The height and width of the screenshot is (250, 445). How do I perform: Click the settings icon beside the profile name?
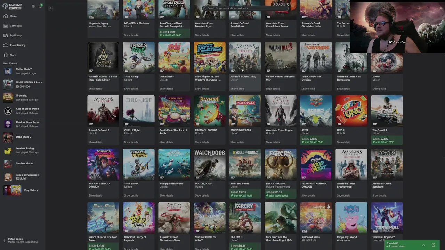click(x=33, y=6)
